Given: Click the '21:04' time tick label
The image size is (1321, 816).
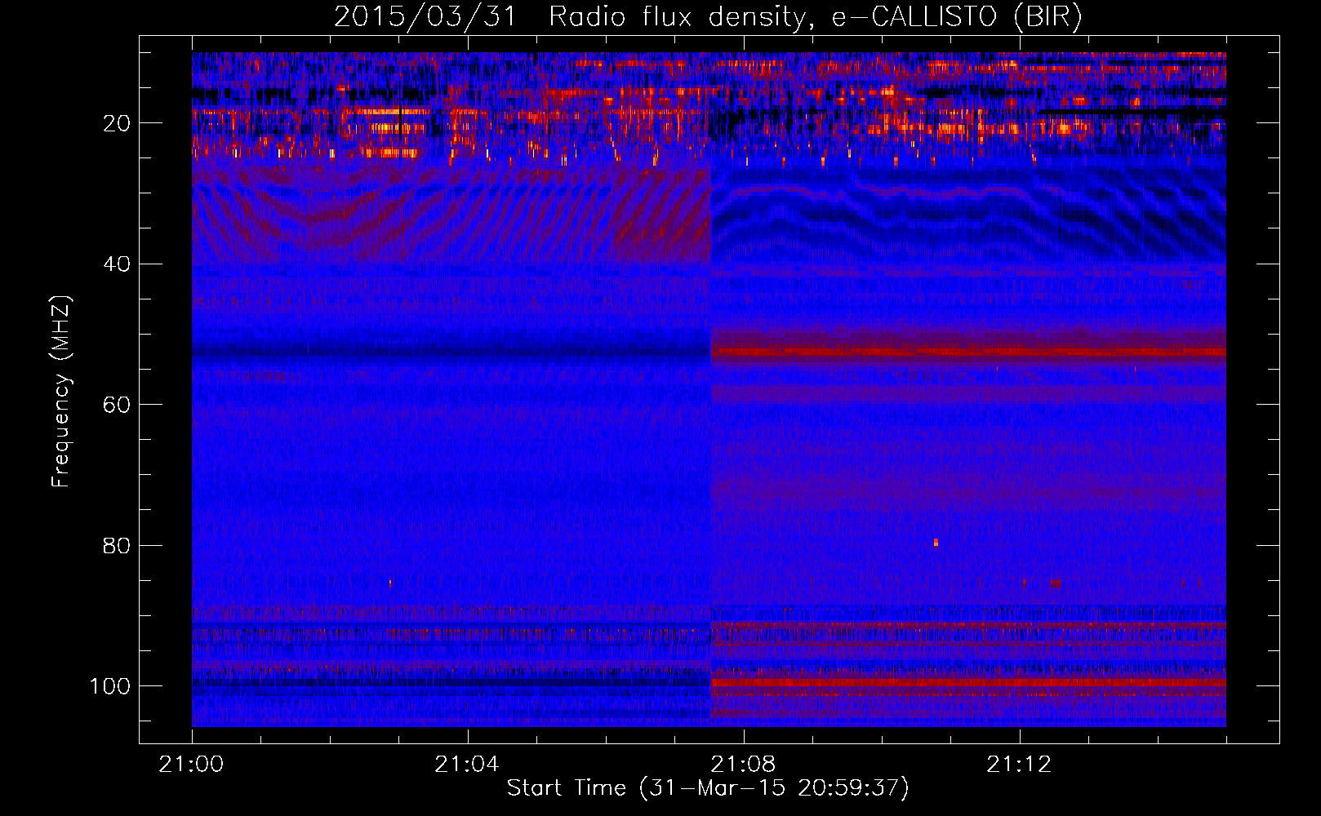Looking at the screenshot, I should [467, 765].
